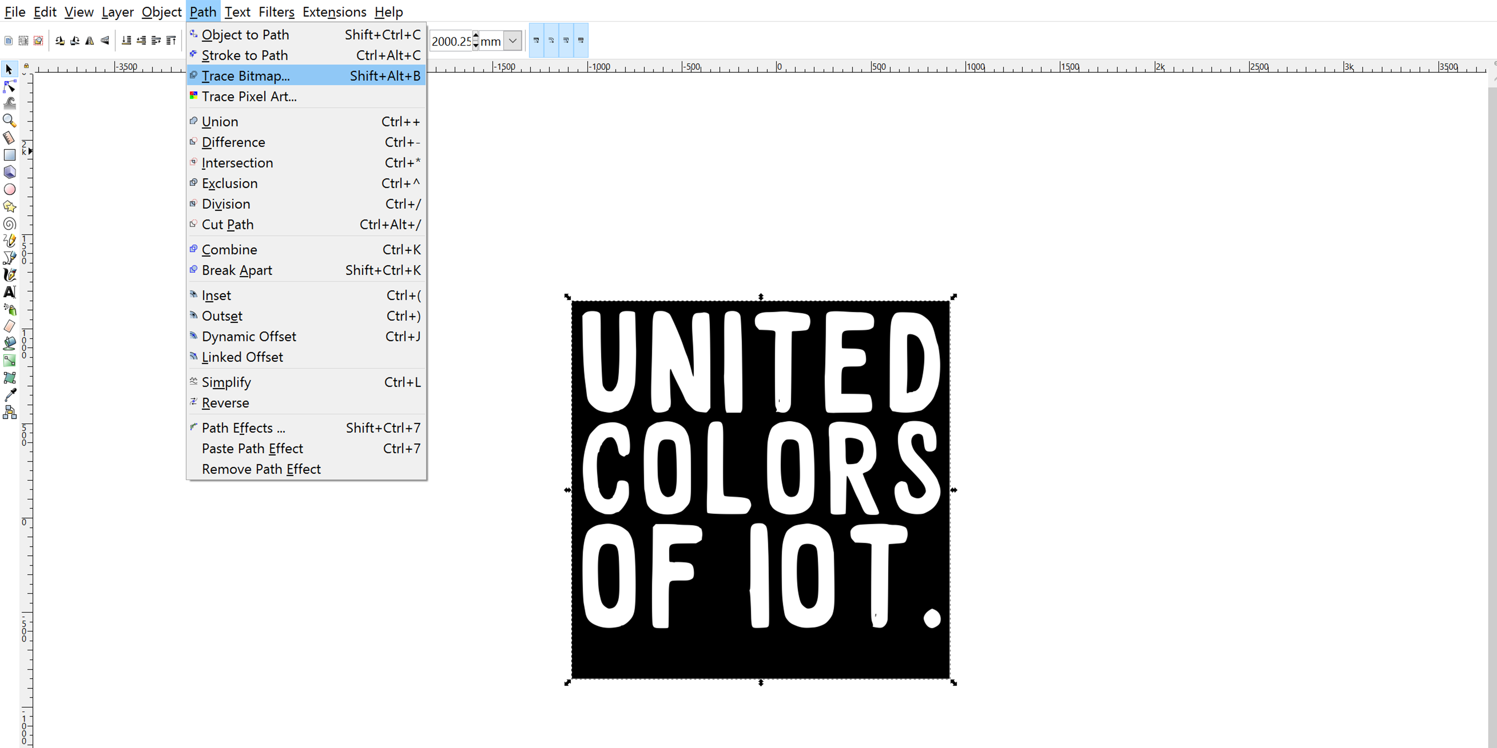
Task: Lower selection to bottom
Action: pos(126,41)
